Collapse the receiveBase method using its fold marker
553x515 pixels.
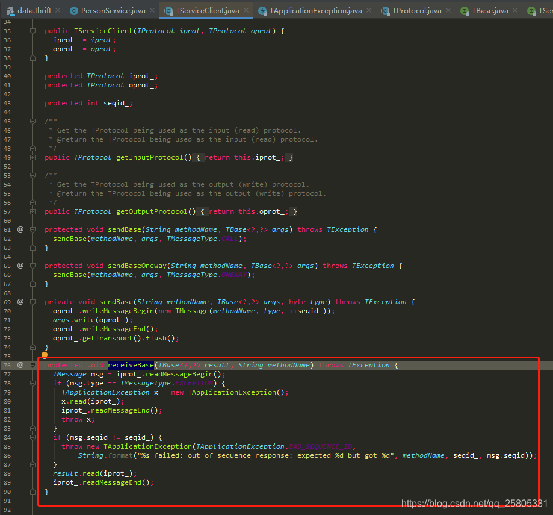pos(32,365)
